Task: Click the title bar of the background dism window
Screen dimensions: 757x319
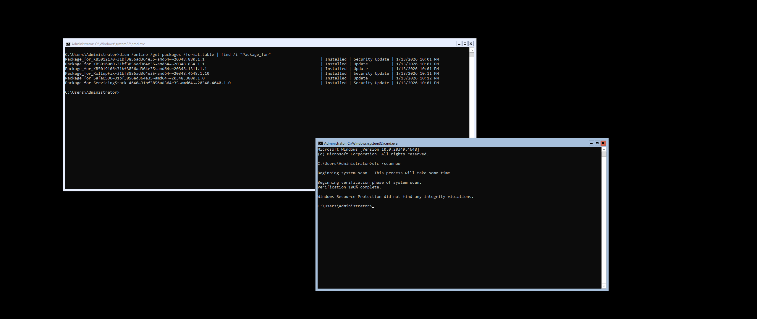Action: tap(266, 44)
